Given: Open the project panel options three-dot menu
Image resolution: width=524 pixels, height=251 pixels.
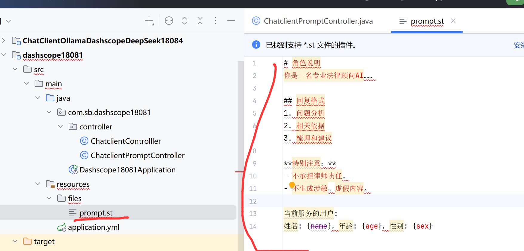Looking at the screenshot, I should (216, 21).
